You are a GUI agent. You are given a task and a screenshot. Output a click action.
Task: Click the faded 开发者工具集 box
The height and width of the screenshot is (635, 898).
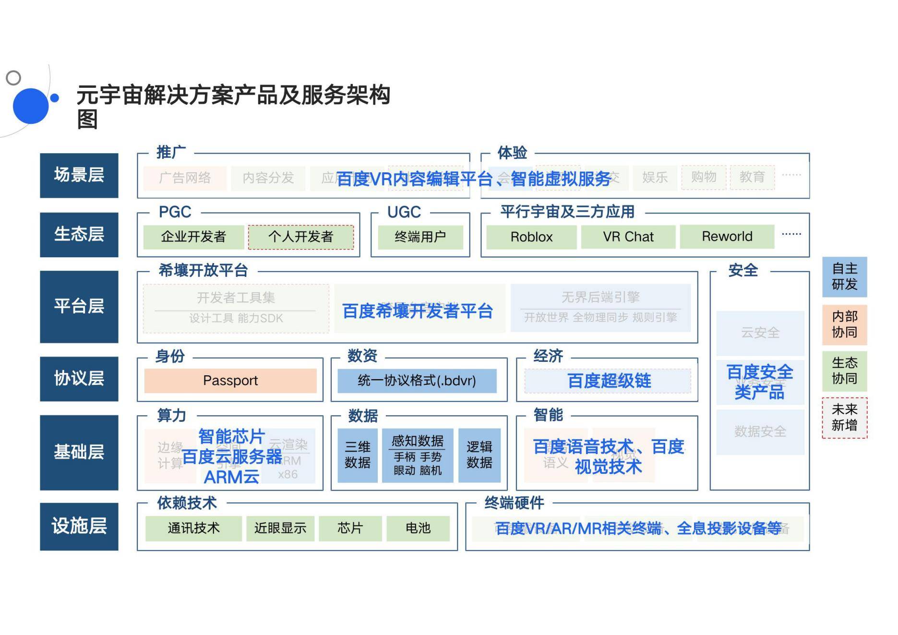[x=236, y=308]
